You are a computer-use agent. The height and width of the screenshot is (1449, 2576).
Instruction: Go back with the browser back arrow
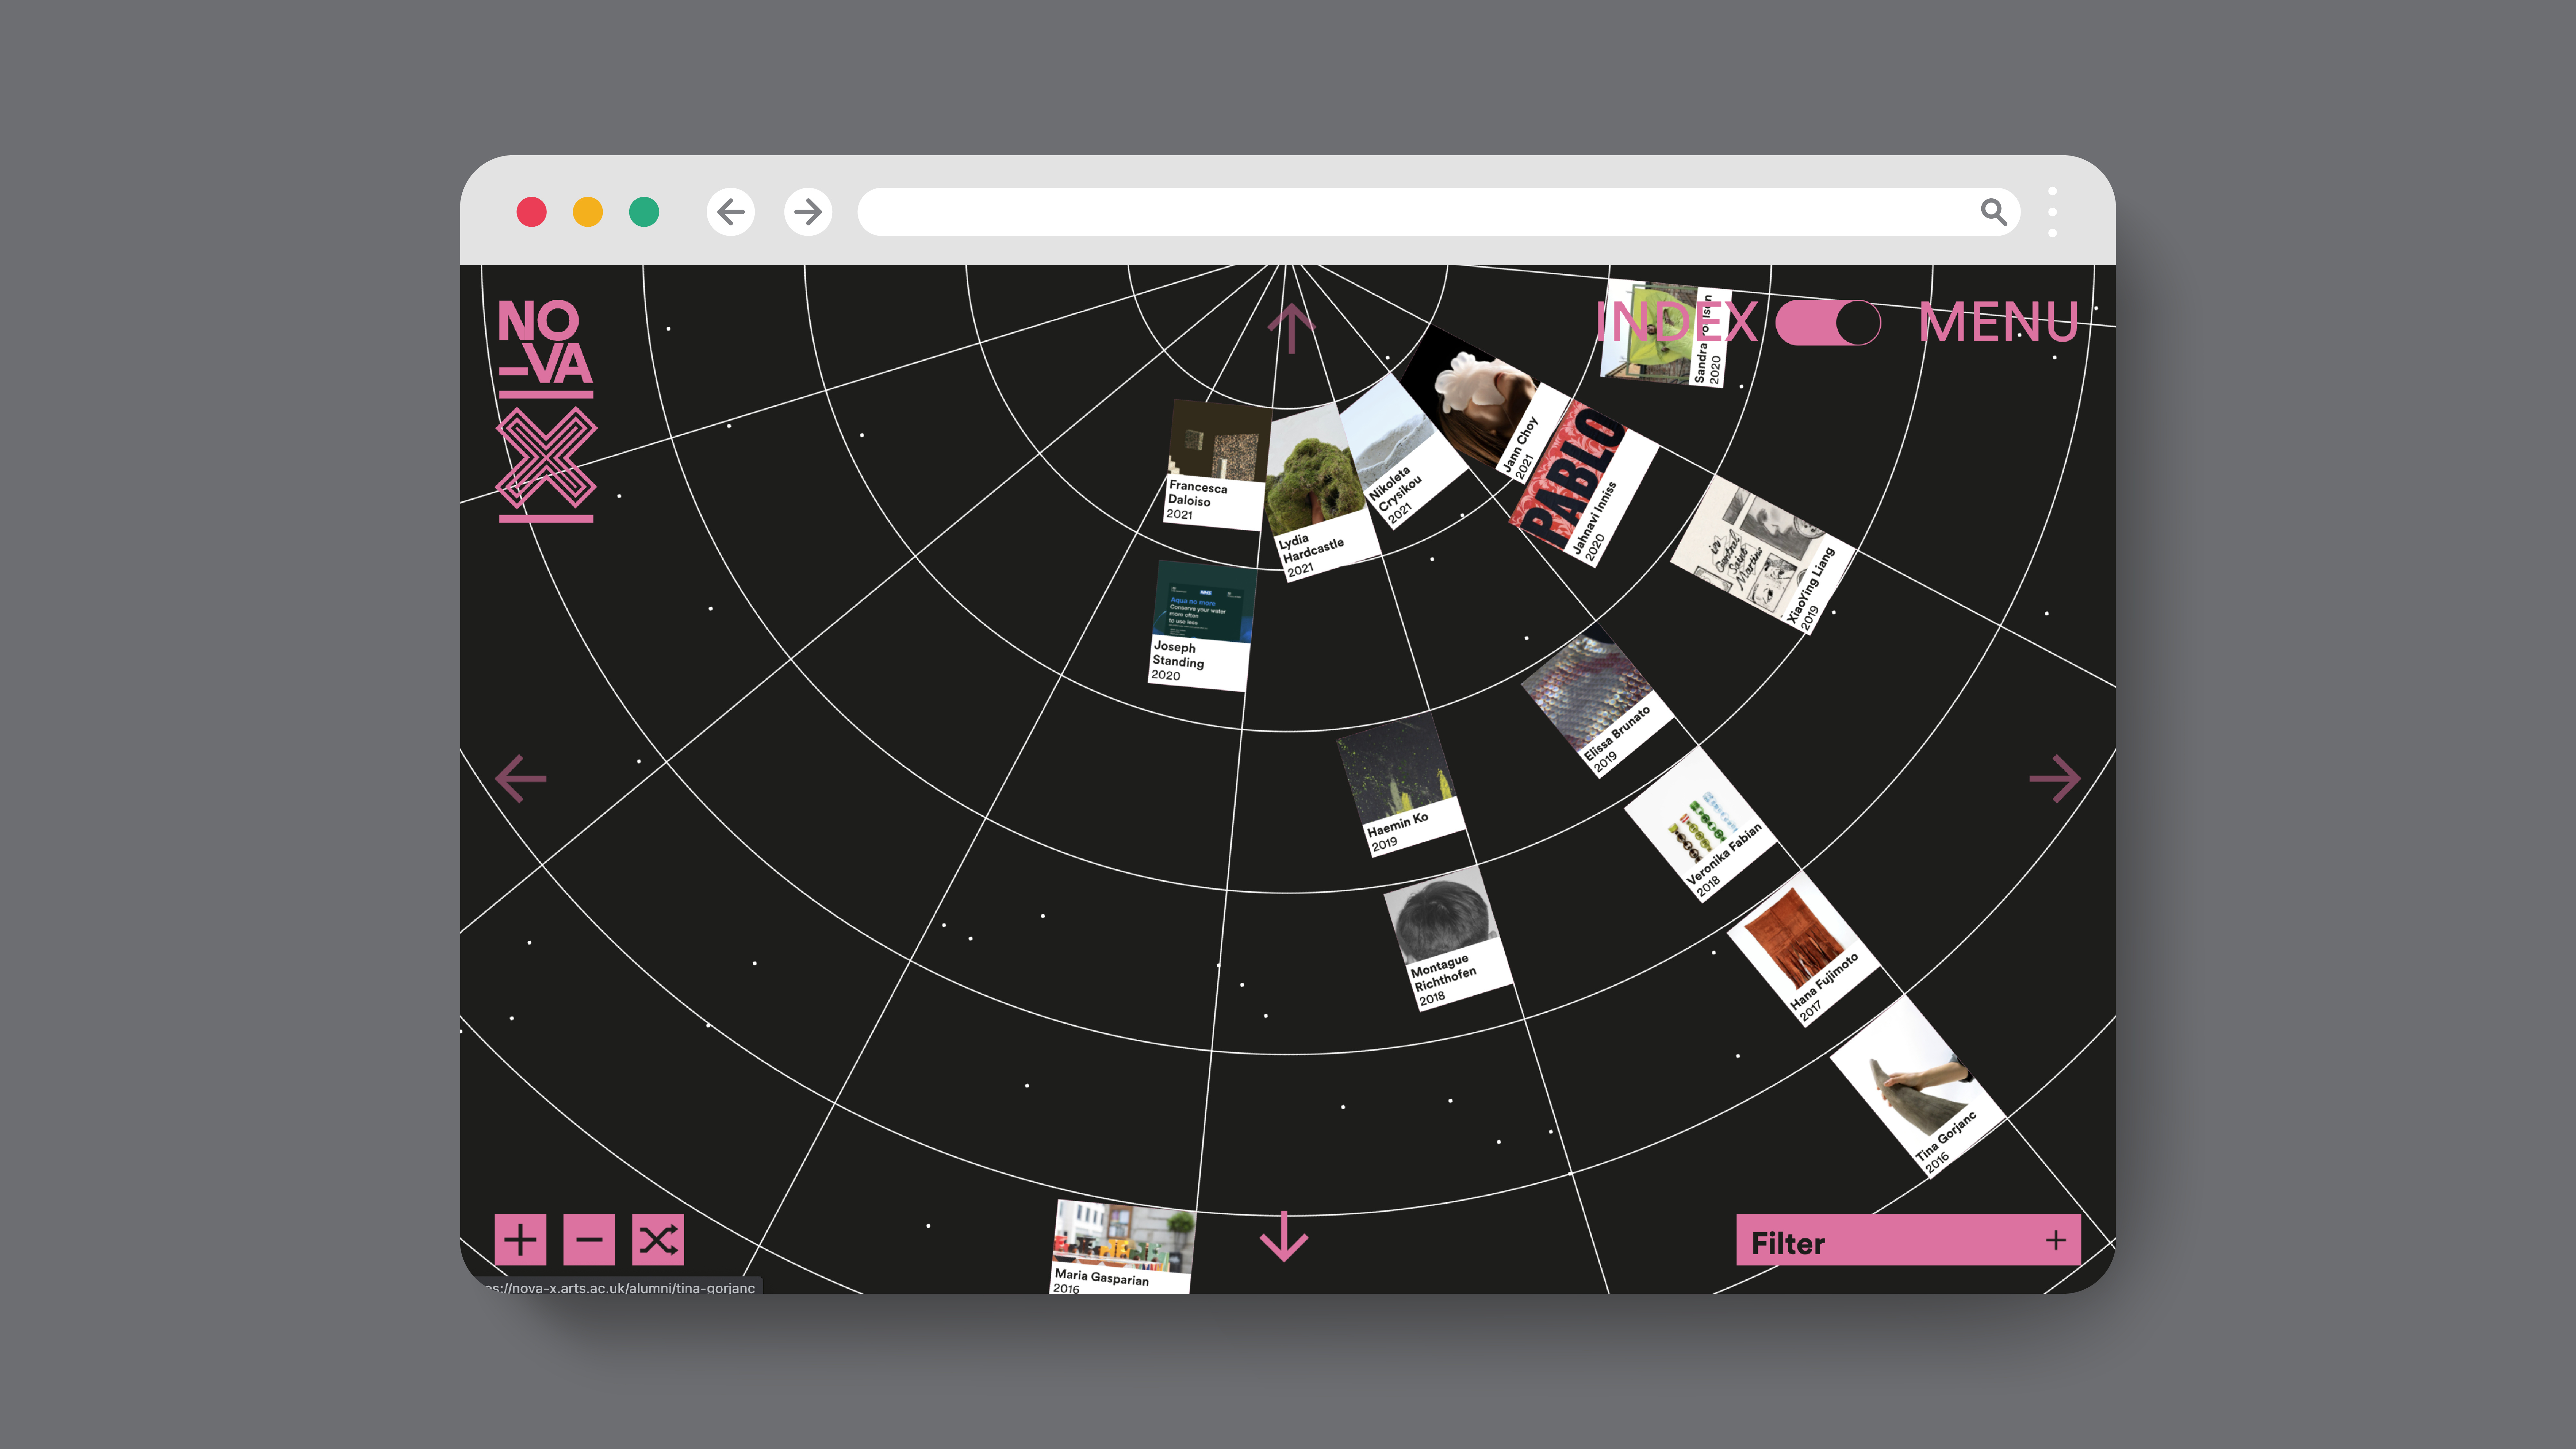(x=731, y=212)
